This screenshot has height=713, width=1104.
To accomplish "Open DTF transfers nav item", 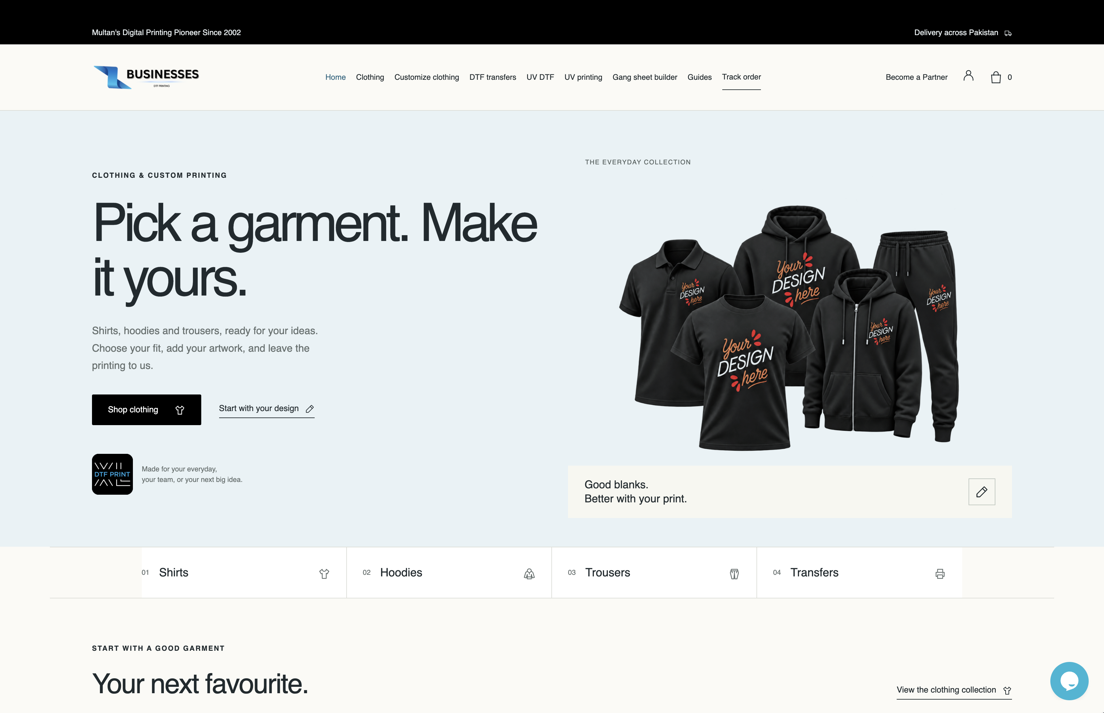I will [493, 77].
